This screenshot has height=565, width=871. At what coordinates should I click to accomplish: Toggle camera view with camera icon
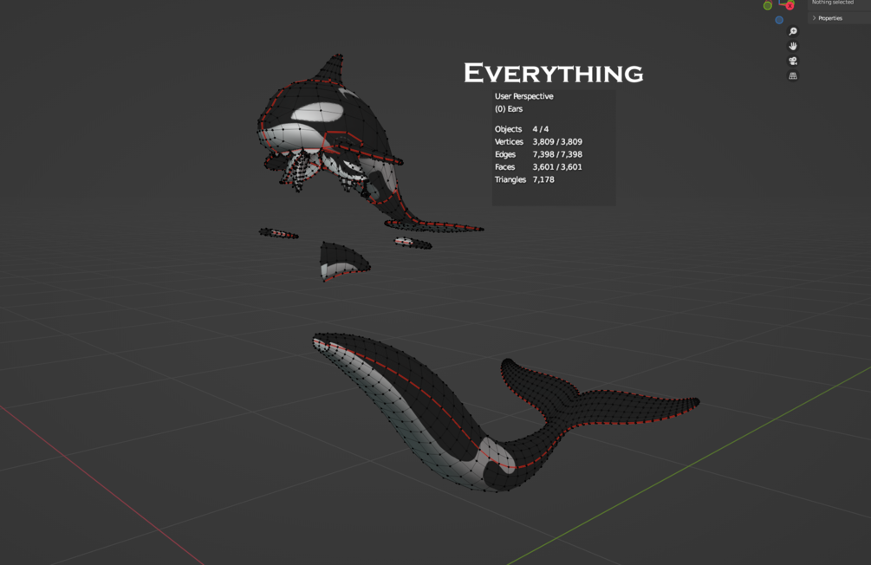[793, 62]
